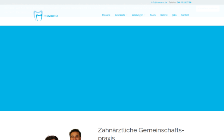This screenshot has width=224, height=140.
Task: Click the Zahnärztliche Gemeinschaftspraxis heading
Action: pos(141,133)
